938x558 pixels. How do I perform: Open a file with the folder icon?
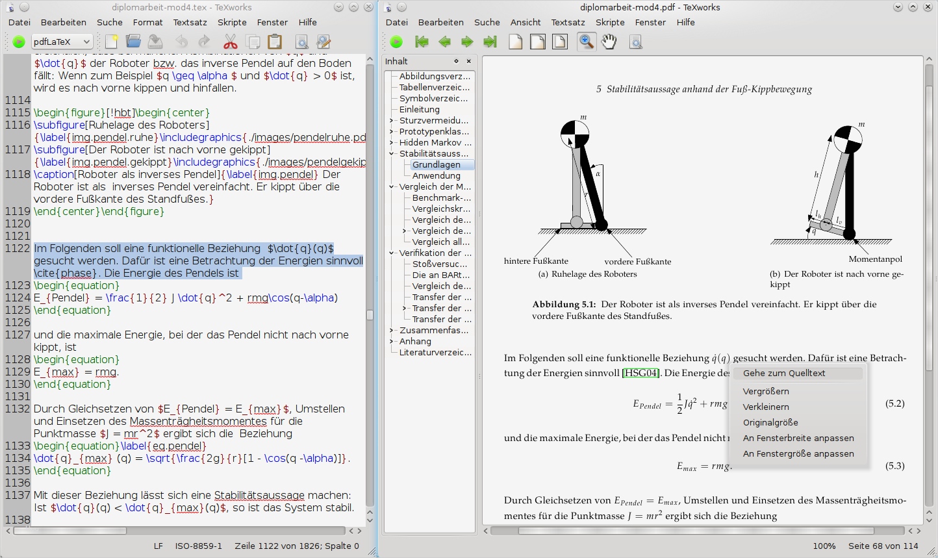point(134,42)
